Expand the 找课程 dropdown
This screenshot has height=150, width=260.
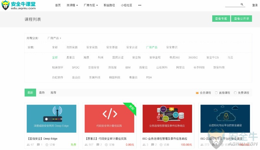coord(72,5)
